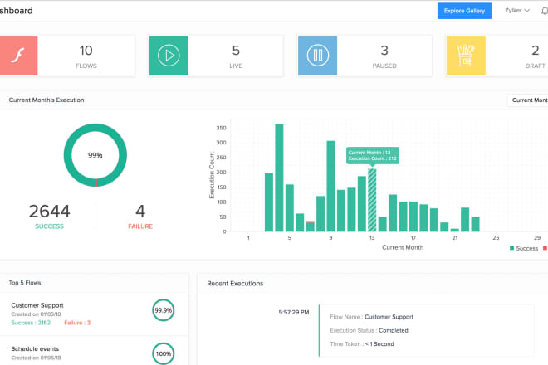548x365 pixels.
Task: Click the Recent Executions heading
Action: coord(235,284)
